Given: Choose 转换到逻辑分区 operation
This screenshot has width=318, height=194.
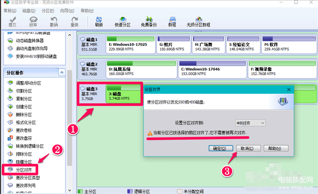Looking at the screenshot, I should click(25, 146).
